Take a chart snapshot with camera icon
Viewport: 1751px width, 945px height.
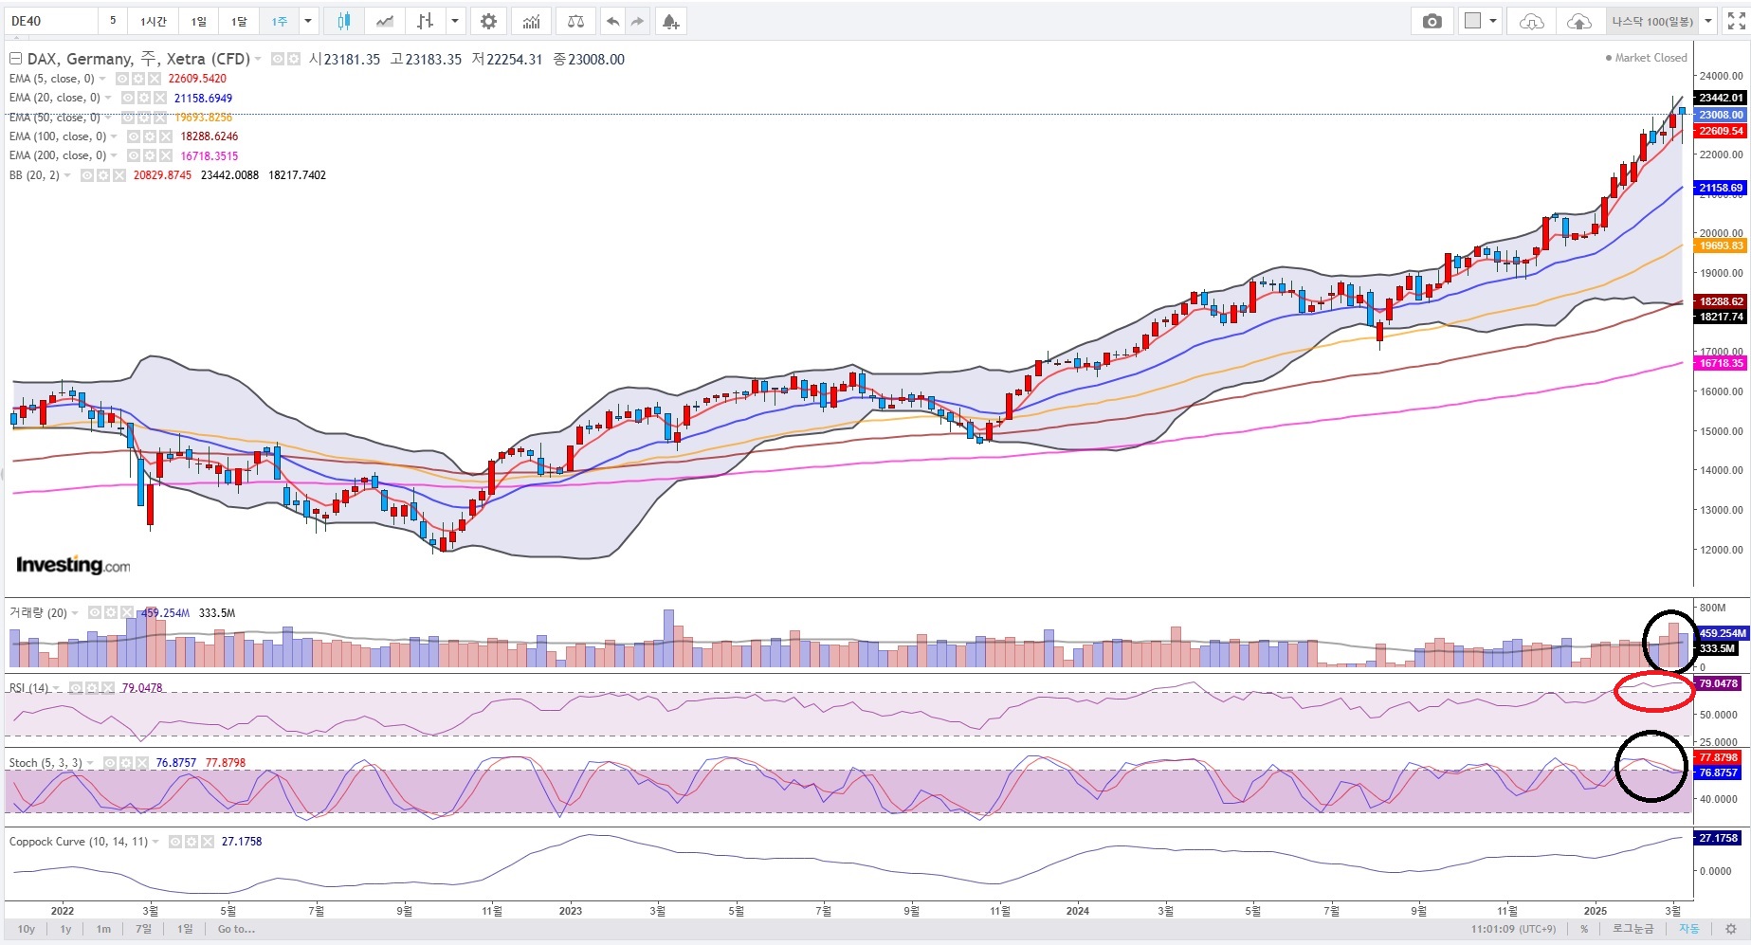tap(1432, 21)
